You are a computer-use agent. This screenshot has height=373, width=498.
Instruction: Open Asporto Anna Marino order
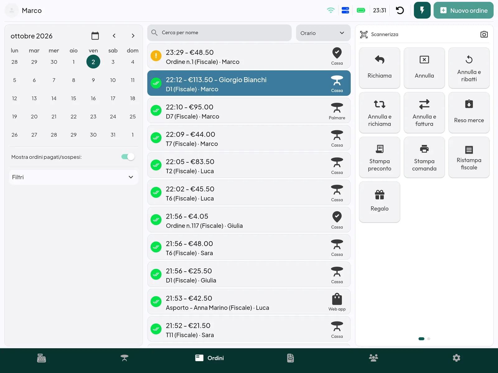[249, 302]
